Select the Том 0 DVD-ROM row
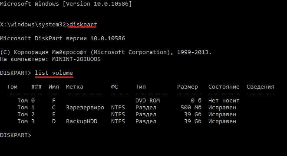The height and width of the screenshot is (156, 287). click(129, 101)
